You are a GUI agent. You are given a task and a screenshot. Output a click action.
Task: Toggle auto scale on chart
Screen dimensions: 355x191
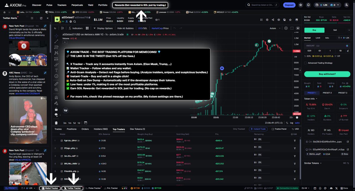tap(297, 123)
